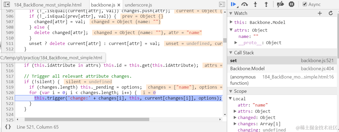Add a new watch expression

(320, 13)
